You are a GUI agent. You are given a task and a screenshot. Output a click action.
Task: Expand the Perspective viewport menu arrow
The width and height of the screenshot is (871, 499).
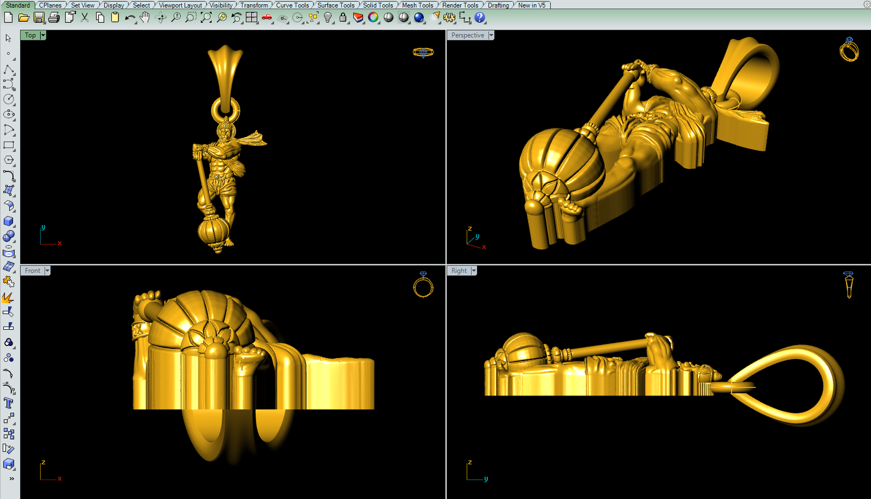pyautogui.click(x=491, y=35)
